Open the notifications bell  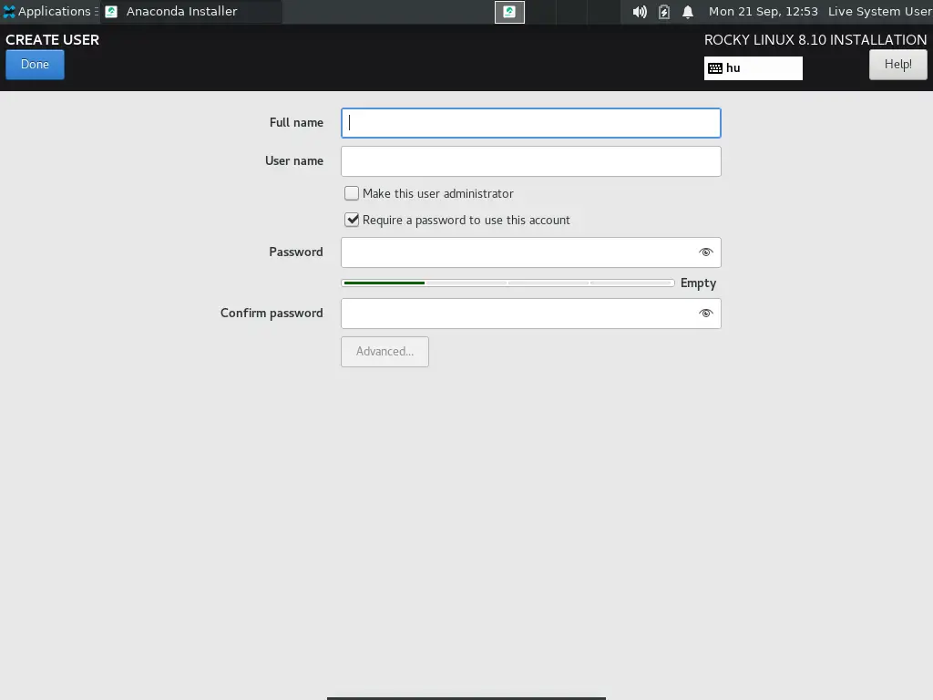(688, 12)
